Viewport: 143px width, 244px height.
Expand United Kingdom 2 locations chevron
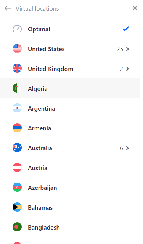(x=128, y=69)
